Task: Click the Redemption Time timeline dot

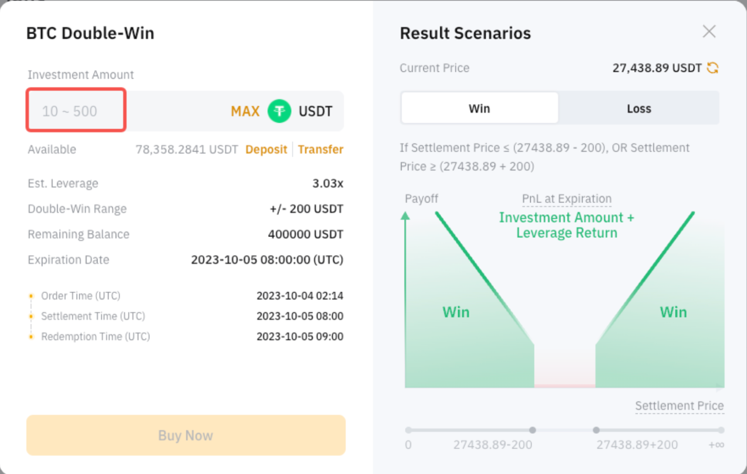Action: pos(31,337)
